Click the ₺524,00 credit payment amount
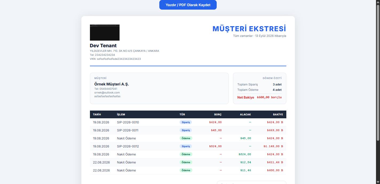This screenshot has width=380, height=184. (245, 154)
